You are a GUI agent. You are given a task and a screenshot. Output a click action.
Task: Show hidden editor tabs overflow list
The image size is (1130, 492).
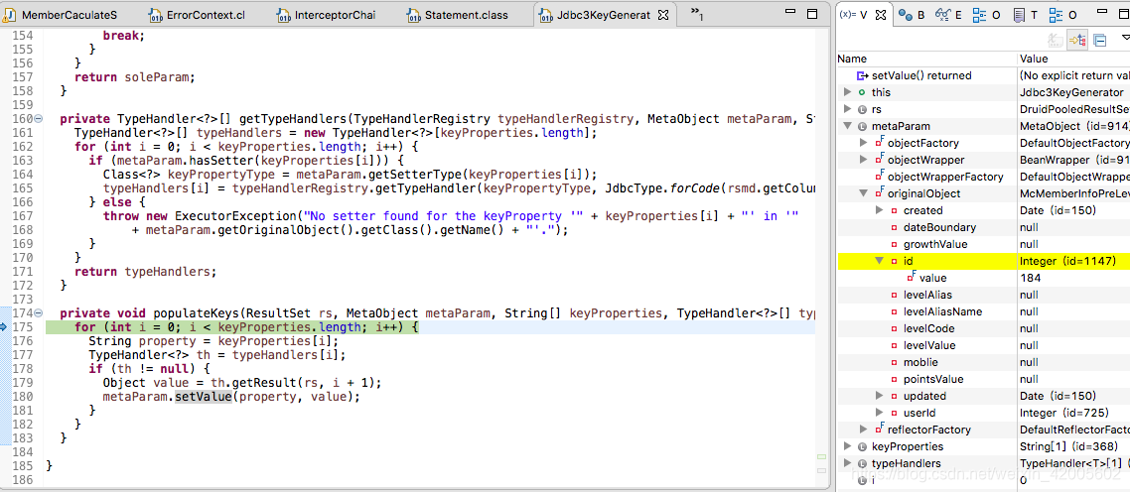696,13
